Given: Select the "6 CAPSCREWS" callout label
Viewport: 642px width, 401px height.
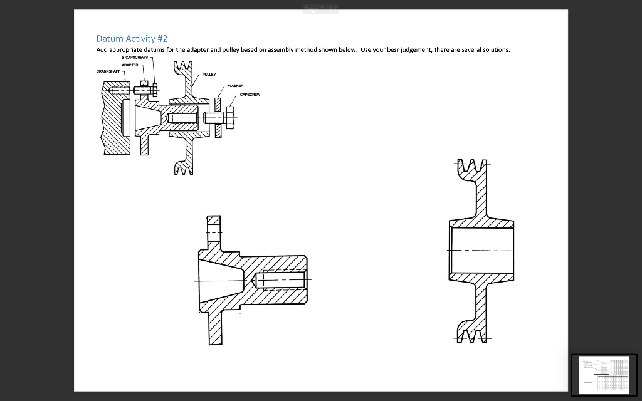Looking at the screenshot, I should tap(135, 58).
